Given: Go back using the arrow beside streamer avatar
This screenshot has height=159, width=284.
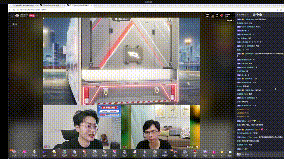Looking at the screenshot, I should 12,16.
